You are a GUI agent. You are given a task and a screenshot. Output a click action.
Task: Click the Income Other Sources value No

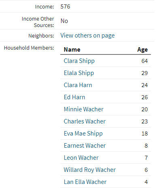click(x=64, y=21)
